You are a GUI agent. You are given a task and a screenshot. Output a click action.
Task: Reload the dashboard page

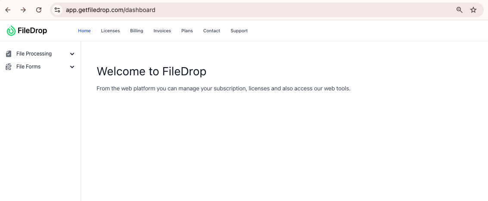[x=39, y=10]
